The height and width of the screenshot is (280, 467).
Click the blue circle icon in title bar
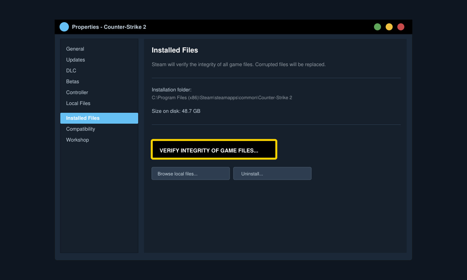[x=64, y=27]
